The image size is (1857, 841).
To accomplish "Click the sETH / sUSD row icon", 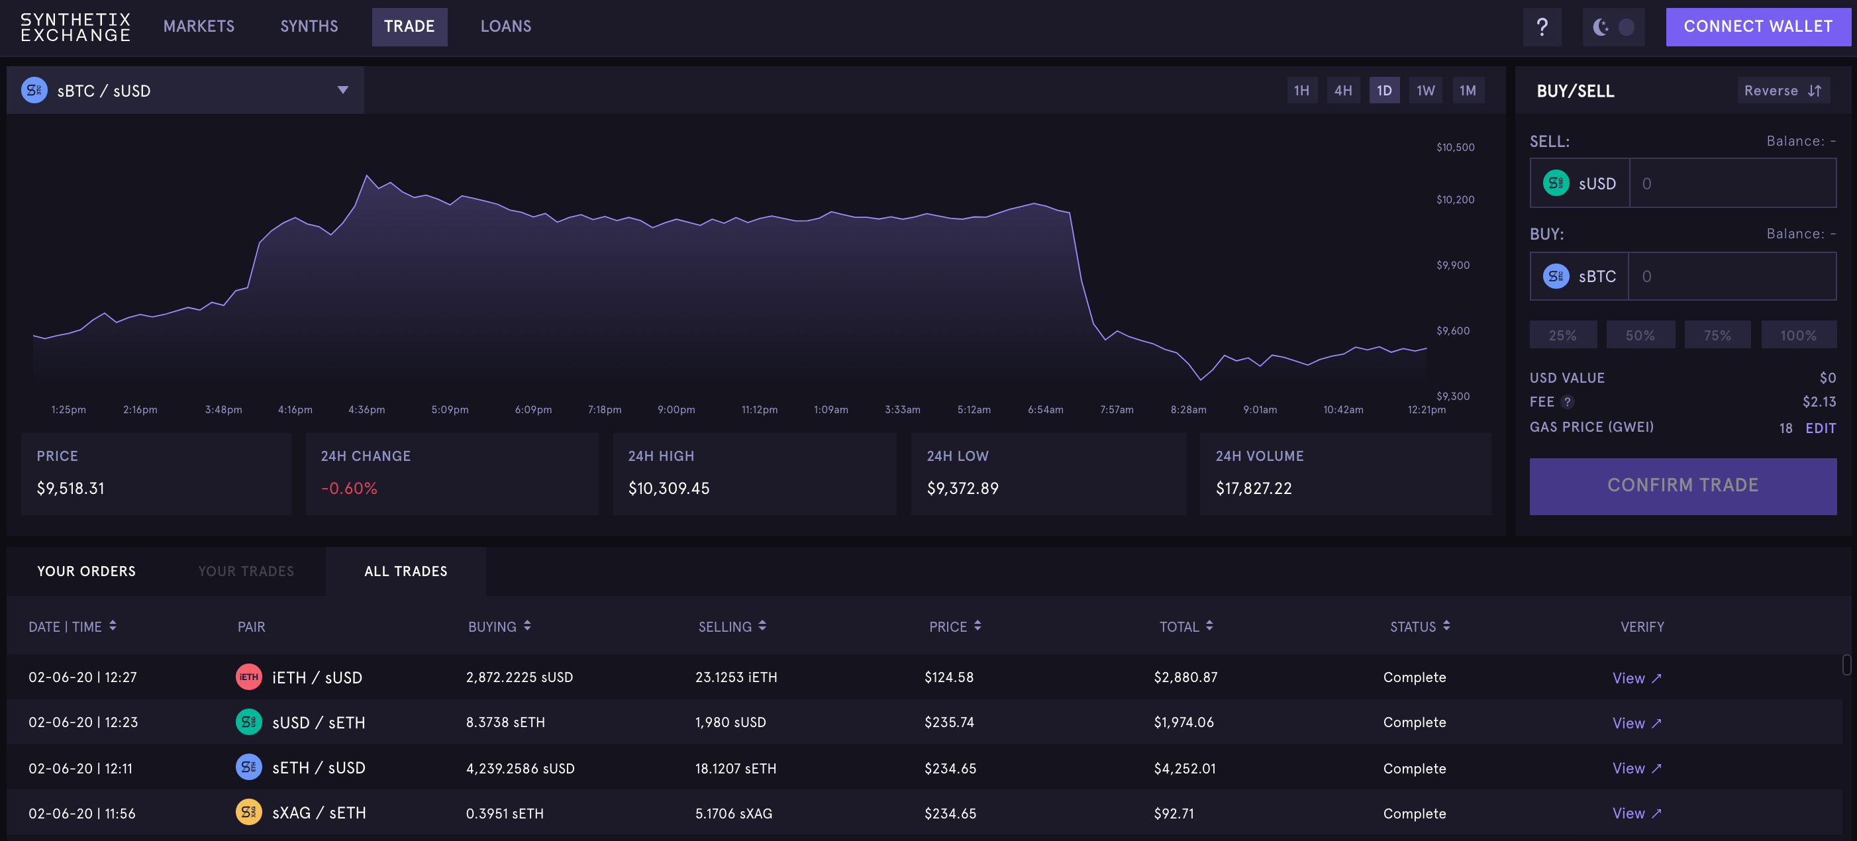I will pos(249,767).
